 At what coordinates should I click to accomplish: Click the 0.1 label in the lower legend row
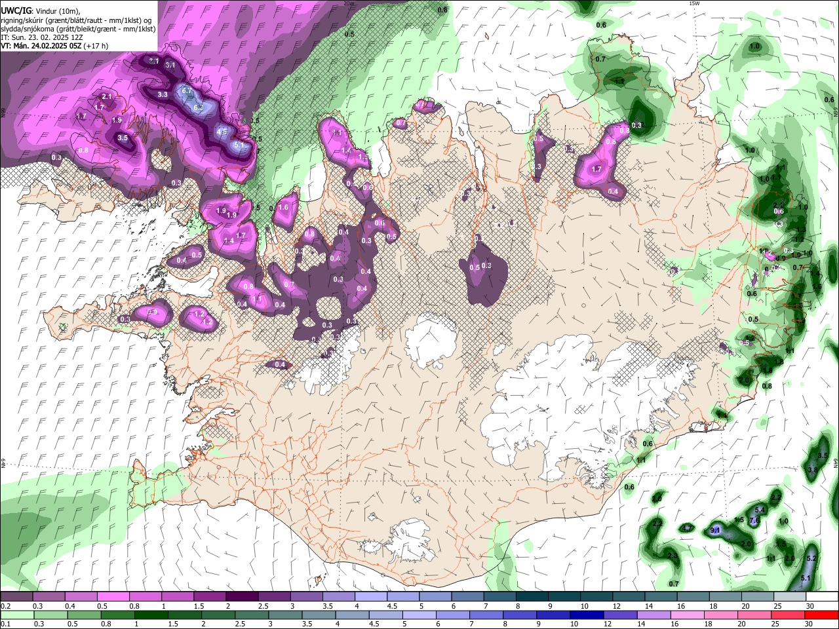(x=6, y=624)
